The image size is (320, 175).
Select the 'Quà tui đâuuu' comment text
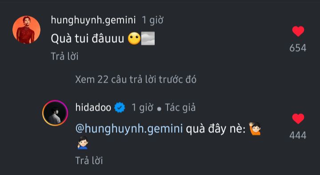(88, 38)
